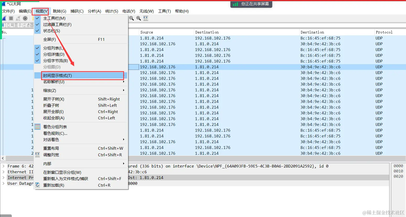This screenshot has height=217, width=406.
Task: Click the display filter input field
Action: 20,25
